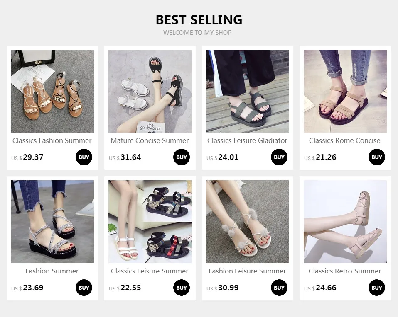The width and height of the screenshot is (398, 317).
Task: Open the glitter platform sandal image
Action: click(52, 222)
